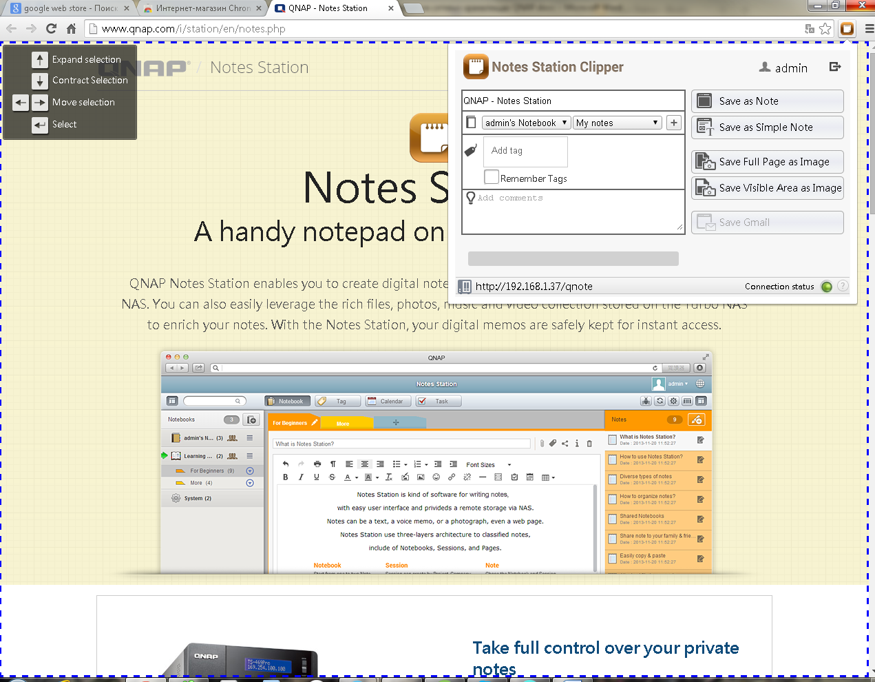Screen dimensions: 875x682
Task: Open the My notes section dropdown
Action: click(618, 123)
